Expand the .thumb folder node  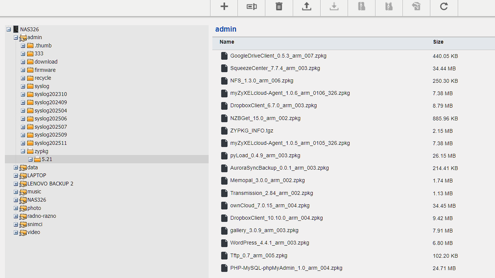(x=23, y=46)
